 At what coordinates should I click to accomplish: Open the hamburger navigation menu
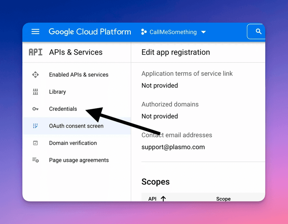pyautogui.click(x=35, y=32)
